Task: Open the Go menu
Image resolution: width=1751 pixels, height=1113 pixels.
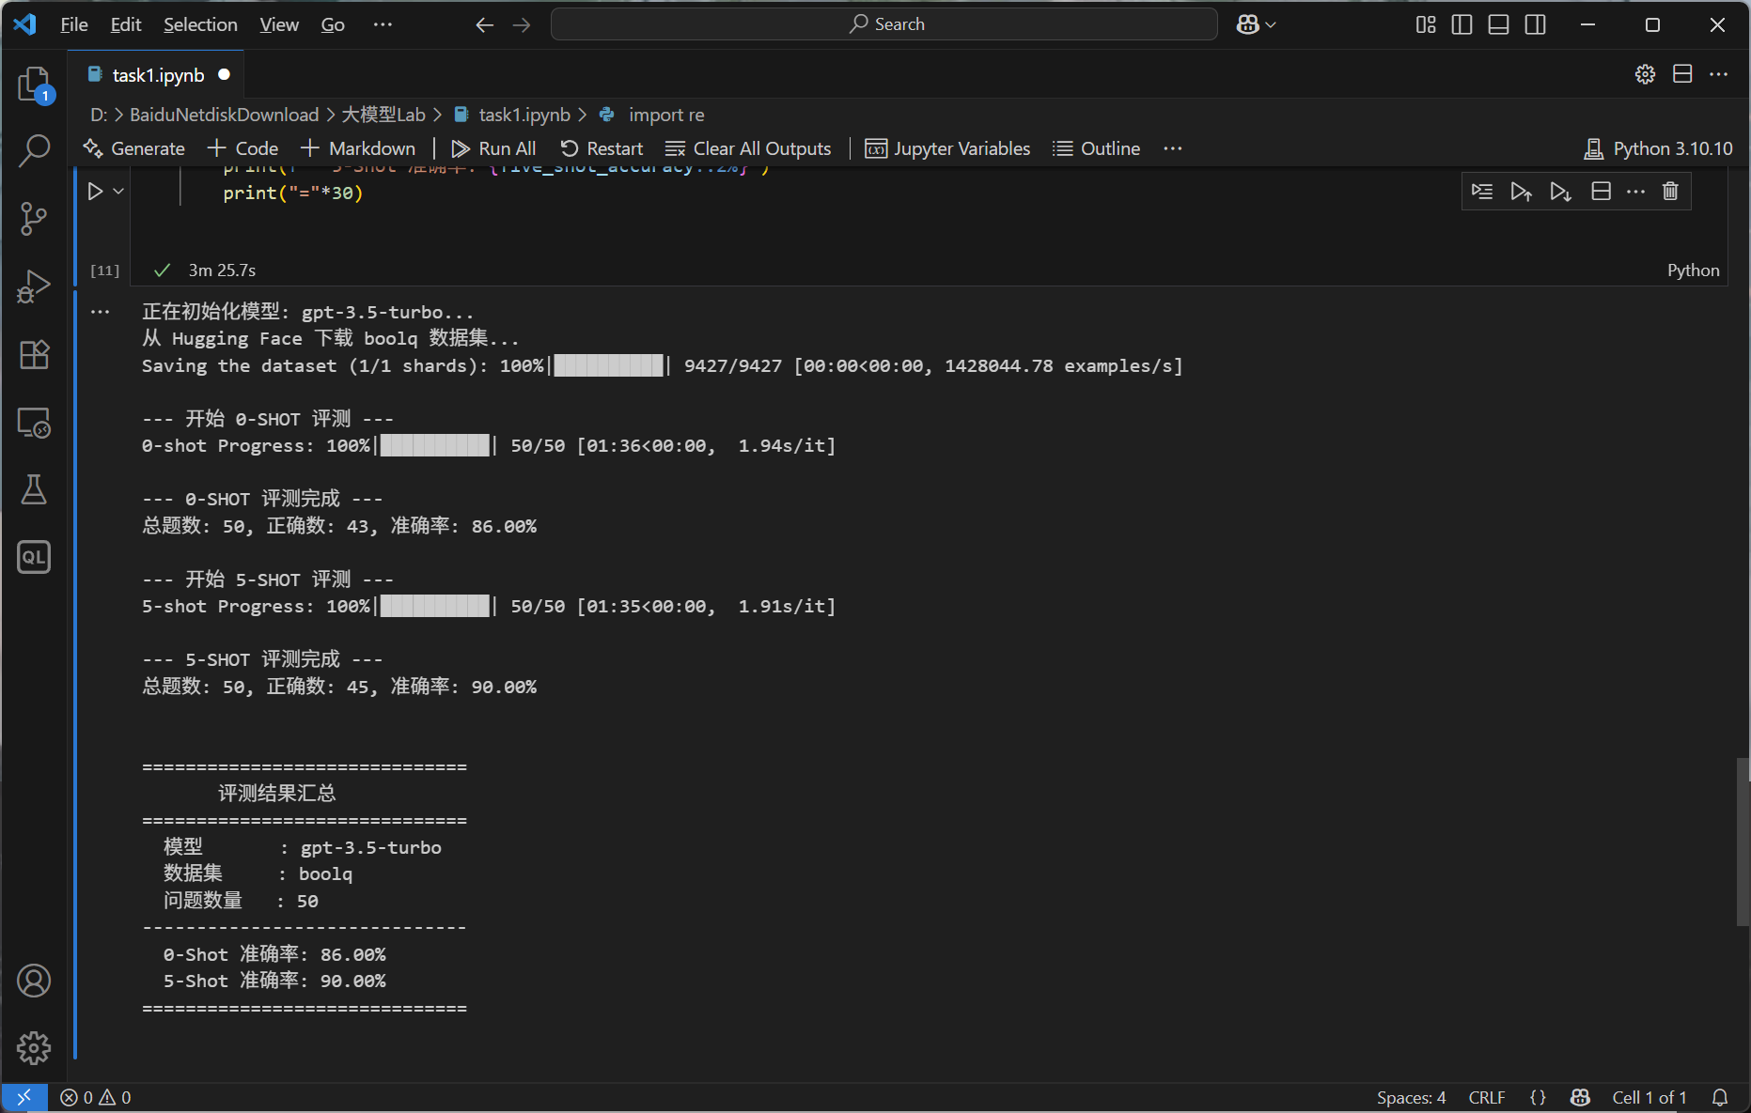Action: click(x=333, y=24)
